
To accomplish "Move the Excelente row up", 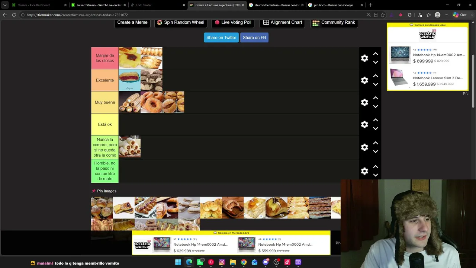I will 376,76.
